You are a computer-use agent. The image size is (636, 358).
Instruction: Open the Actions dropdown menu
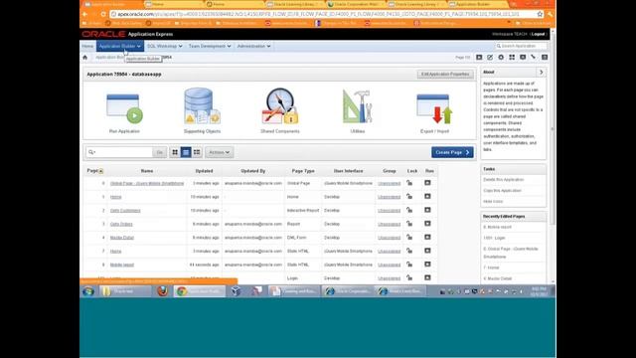(x=220, y=152)
